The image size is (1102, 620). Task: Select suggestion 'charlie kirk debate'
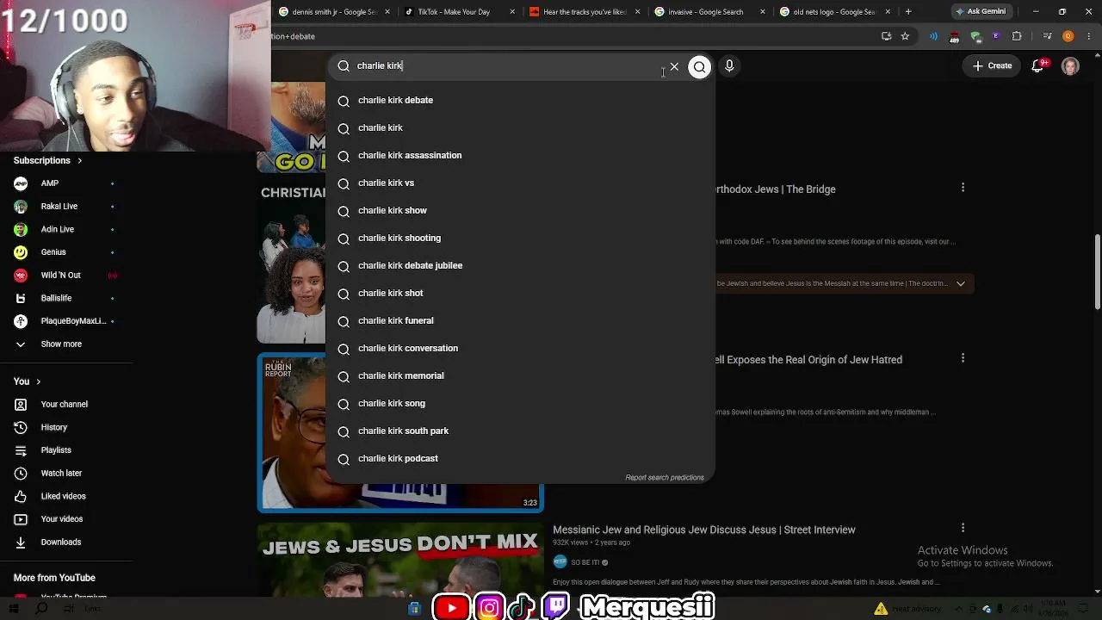pos(520,101)
